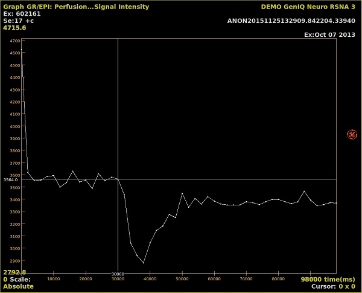The width and height of the screenshot is (362, 293).
Task: Click the curve's initial peak at top left
Action: pyautogui.click(x=22, y=48)
